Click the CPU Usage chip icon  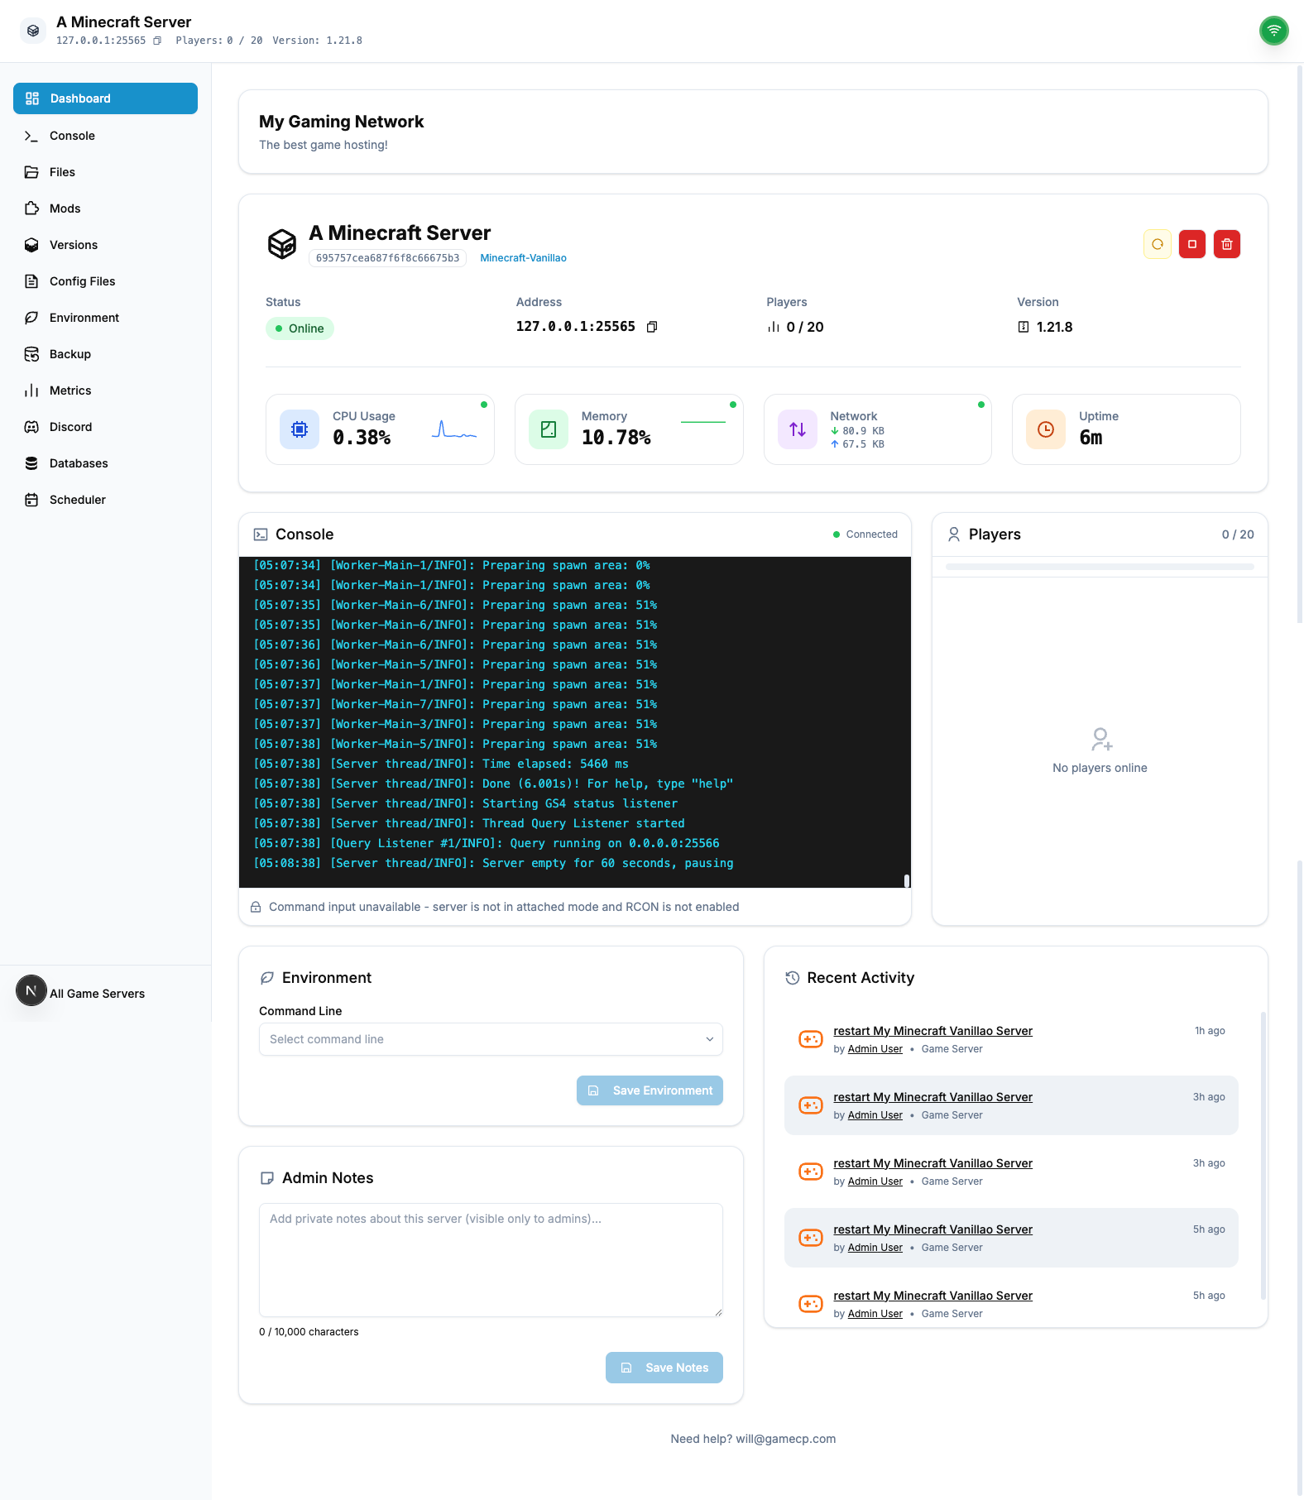coord(300,429)
